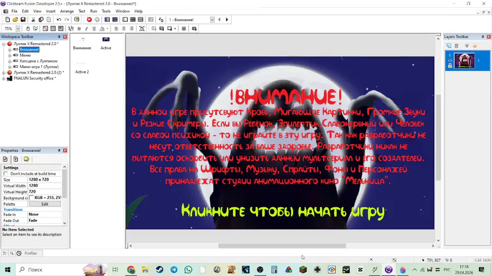Open the Arrange menu
The height and width of the screenshot is (276, 492).
pyautogui.click(x=67, y=11)
